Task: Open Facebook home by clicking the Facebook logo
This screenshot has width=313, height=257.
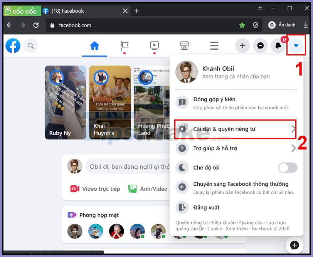Action: (x=13, y=45)
